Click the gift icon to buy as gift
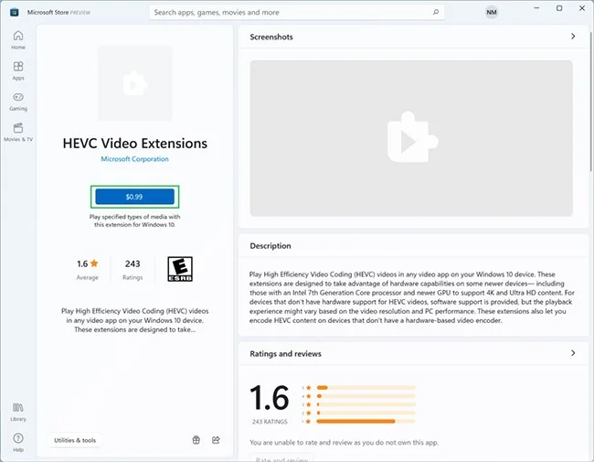 tap(196, 440)
